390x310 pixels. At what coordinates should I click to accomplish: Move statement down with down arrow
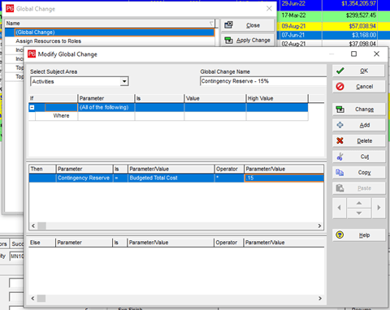[x=359, y=213]
